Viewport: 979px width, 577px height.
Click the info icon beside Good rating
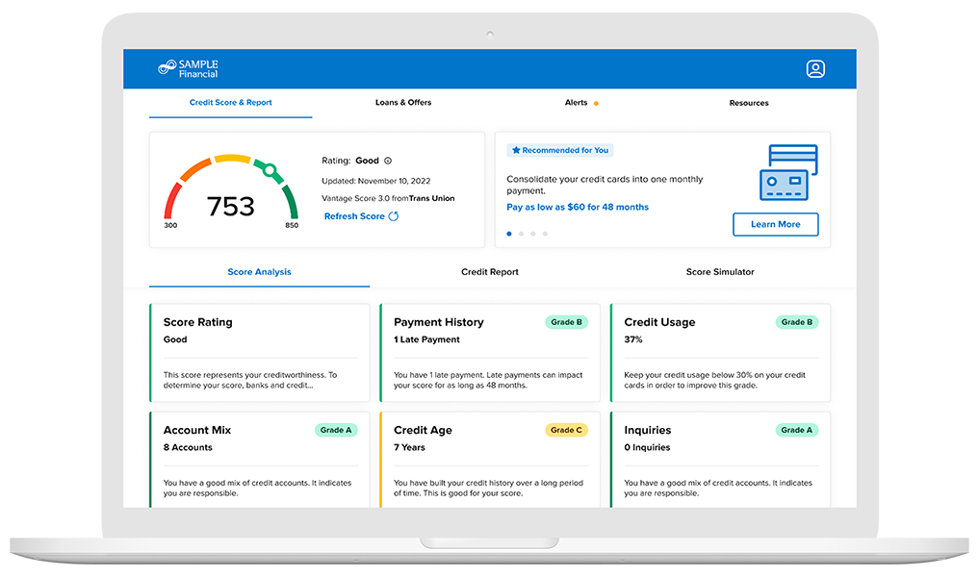388,162
